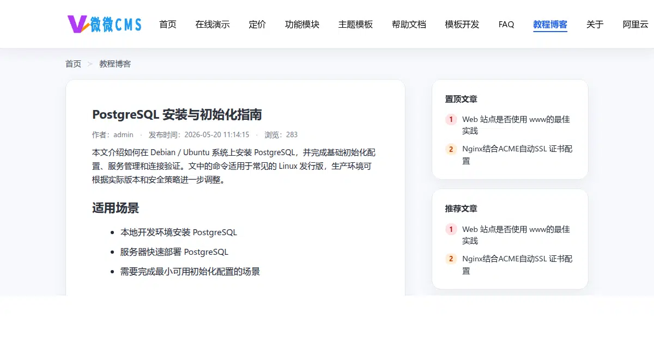Click the view count 浏览：283
The height and width of the screenshot is (343, 654).
(x=281, y=134)
